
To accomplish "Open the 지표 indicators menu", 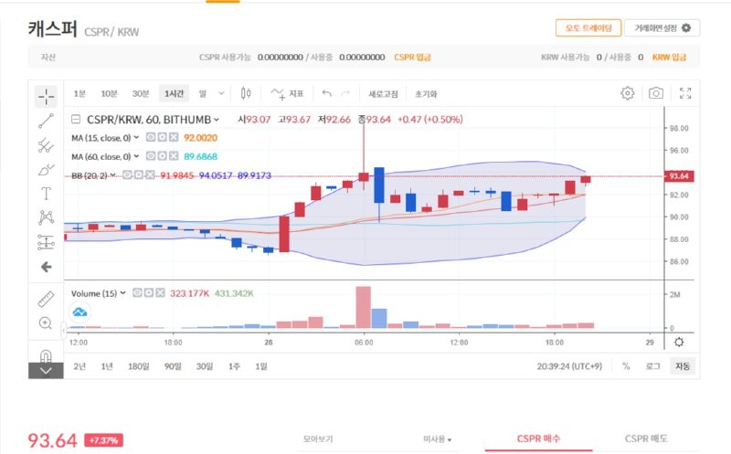I will [x=287, y=94].
